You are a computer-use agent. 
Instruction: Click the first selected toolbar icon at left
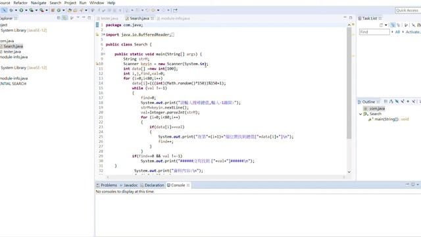(4, 11)
